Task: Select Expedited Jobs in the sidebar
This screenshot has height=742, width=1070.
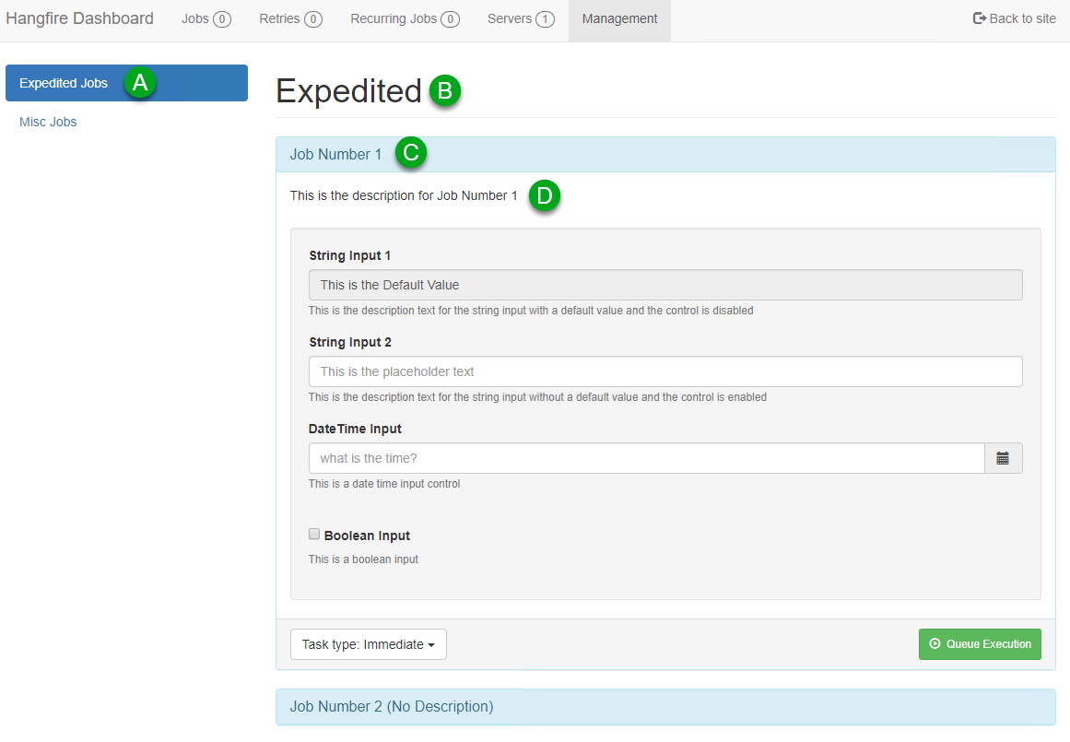Action: point(126,83)
